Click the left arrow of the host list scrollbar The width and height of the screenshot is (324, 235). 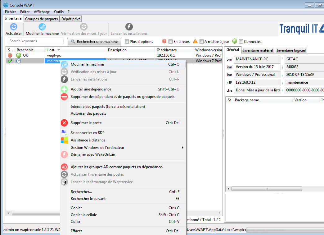tap(9, 213)
